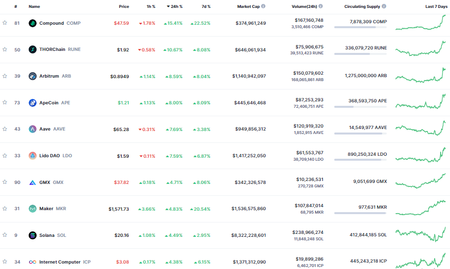Sort by the Name column header

[x=34, y=6]
